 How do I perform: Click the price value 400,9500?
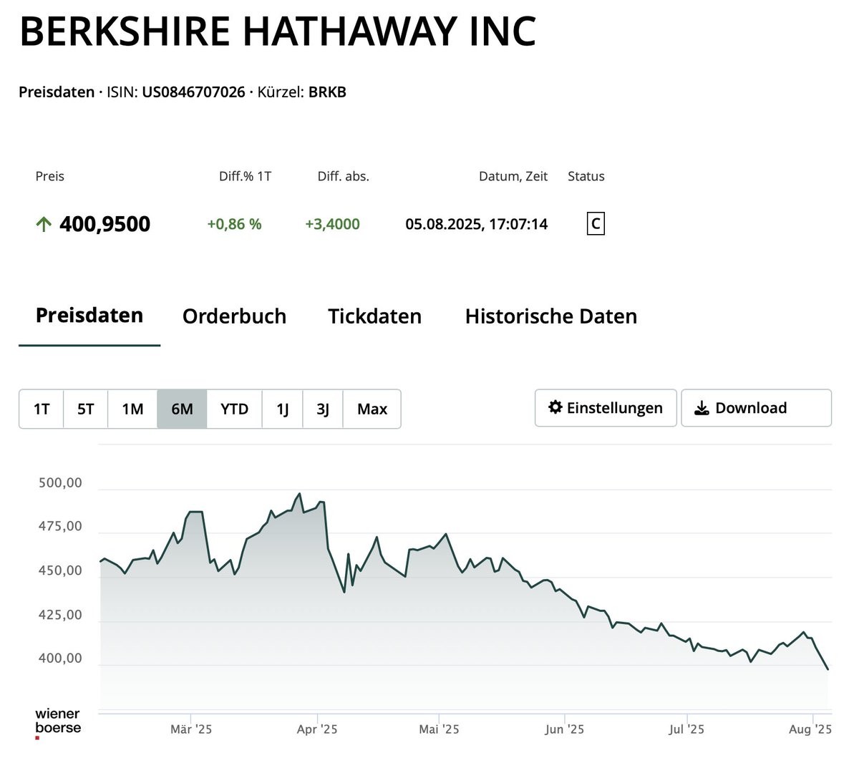(x=105, y=224)
